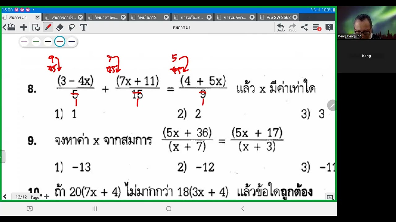Choose the black pen preset
The height and width of the screenshot is (222, 396).
tap(48, 41)
